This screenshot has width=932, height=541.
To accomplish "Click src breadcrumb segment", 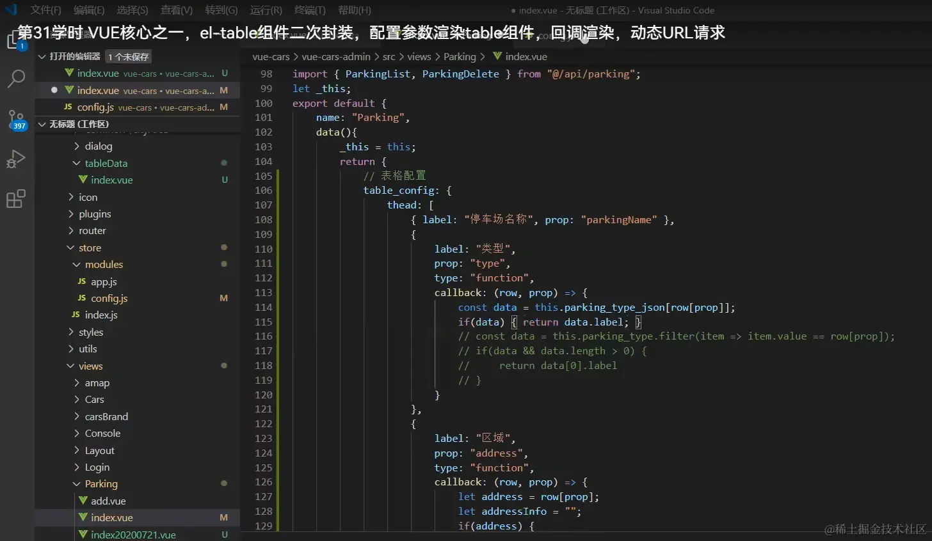I will [x=389, y=56].
